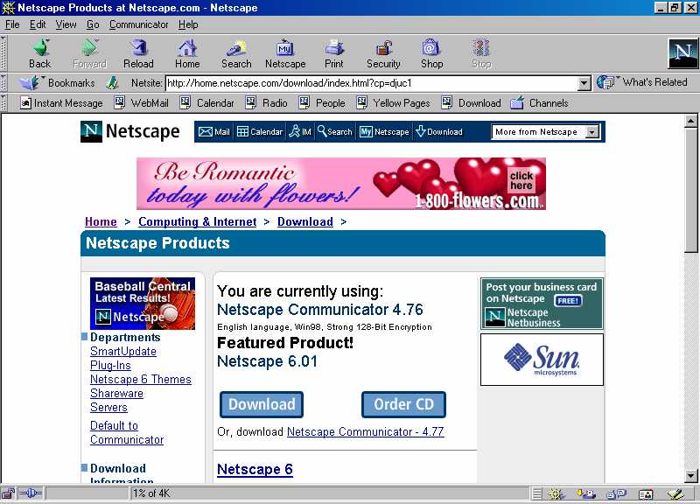Click the Default to Communicator link
This screenshot has height=504, width=700.
127,432
